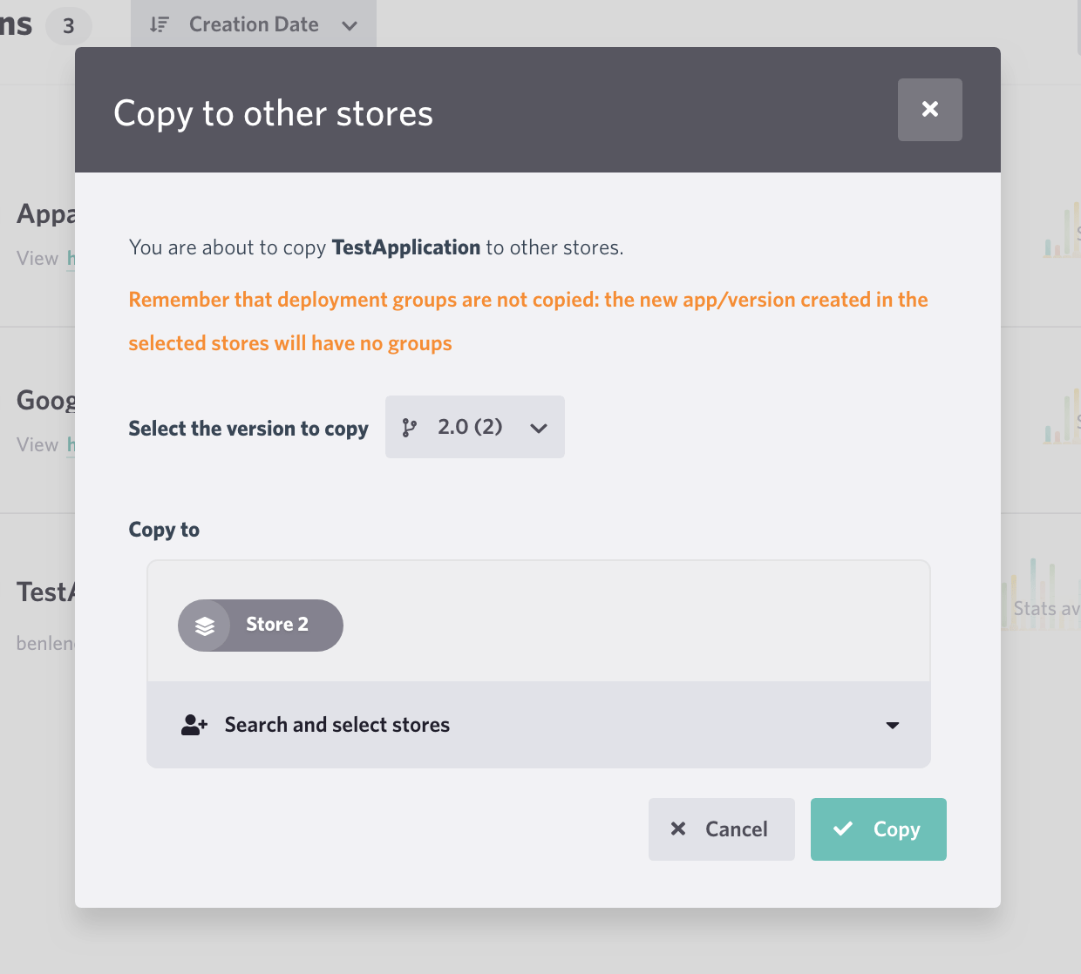Image resolution: width=1081 pixels, height=974 pixels.
Task: Expand the Search and select stores list
Action: pos(892,724)
